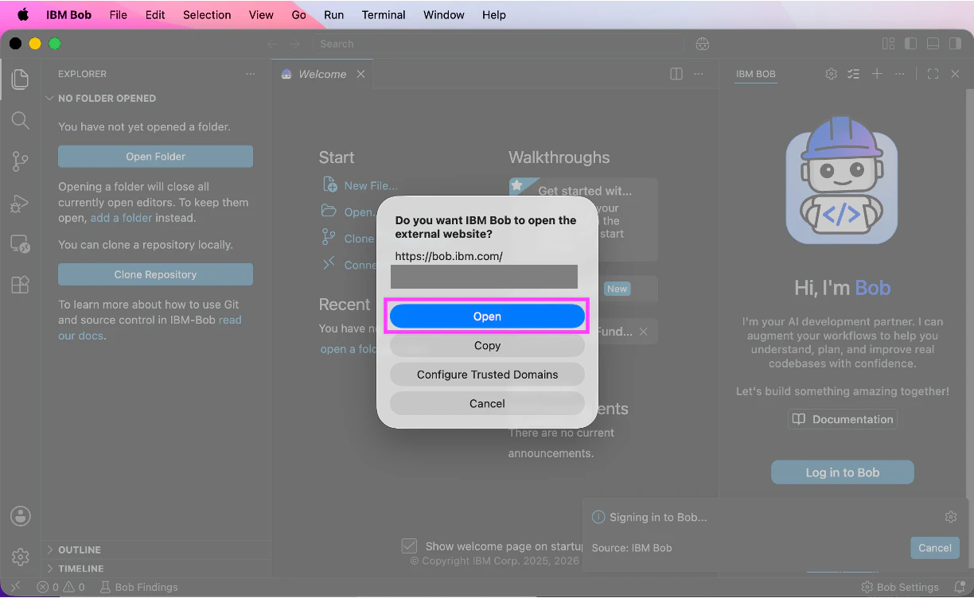Screen dimensions: 974x598
Task: Open the Selection menu
Action: [x=207, y=15]
